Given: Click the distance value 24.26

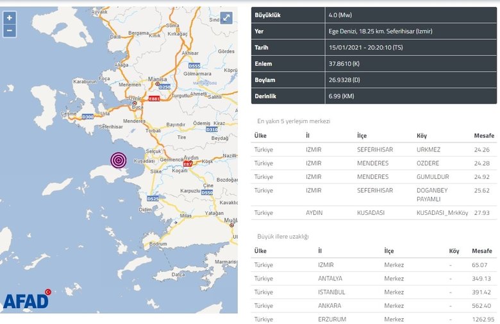Looking at the screenshot, I should [481, 149].
